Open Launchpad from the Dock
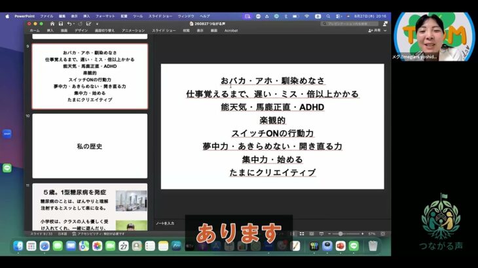The image size is (478, 268). click(x=31, y=246)
